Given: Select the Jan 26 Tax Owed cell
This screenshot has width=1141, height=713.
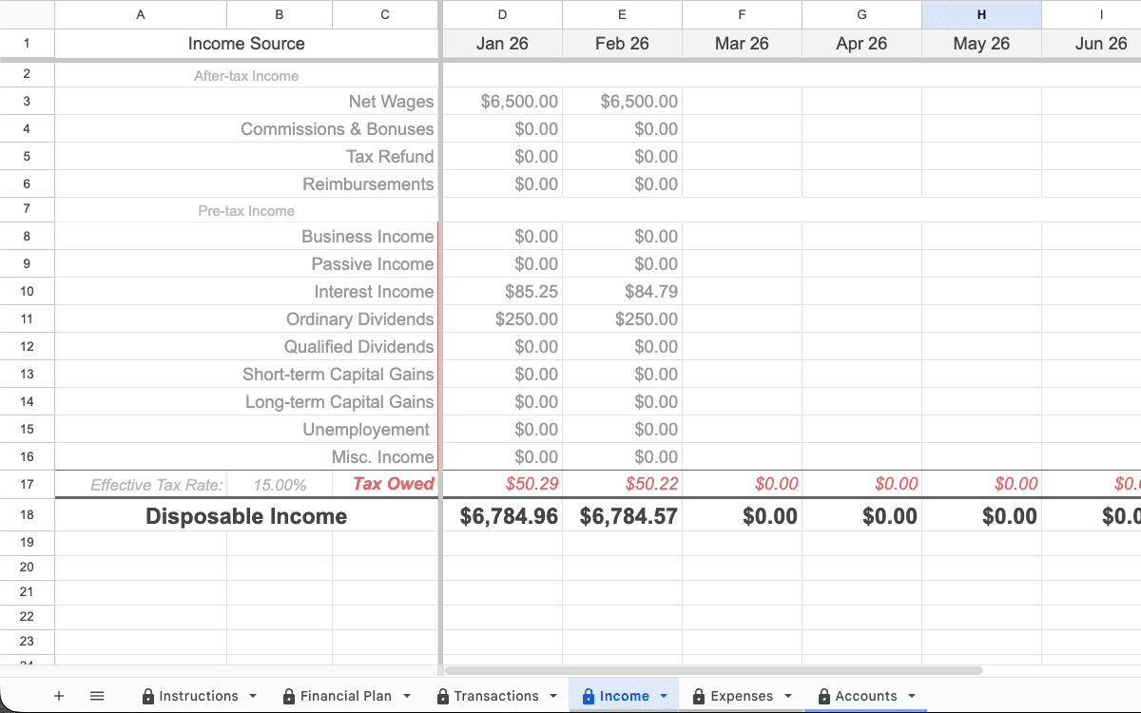Looking at the screenshot, I should [502, 484].
